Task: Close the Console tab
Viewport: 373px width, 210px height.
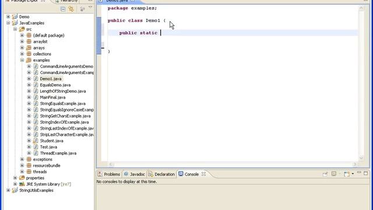Action: point(203,174)
